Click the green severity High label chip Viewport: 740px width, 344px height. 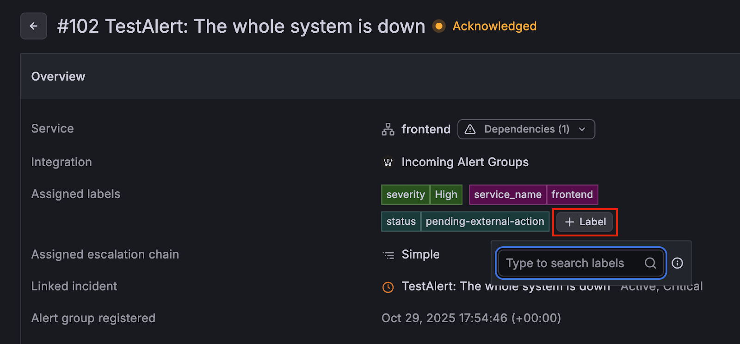421,194
